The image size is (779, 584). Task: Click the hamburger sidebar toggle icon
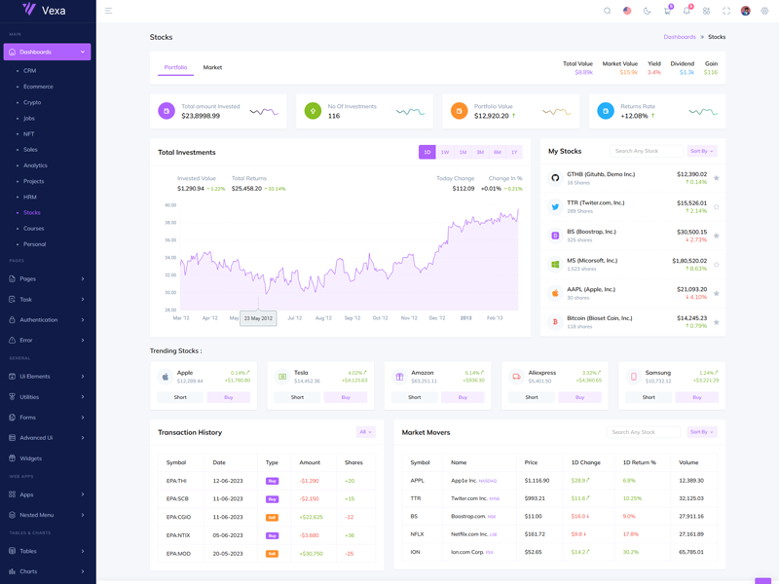click(x=108, y=11)
